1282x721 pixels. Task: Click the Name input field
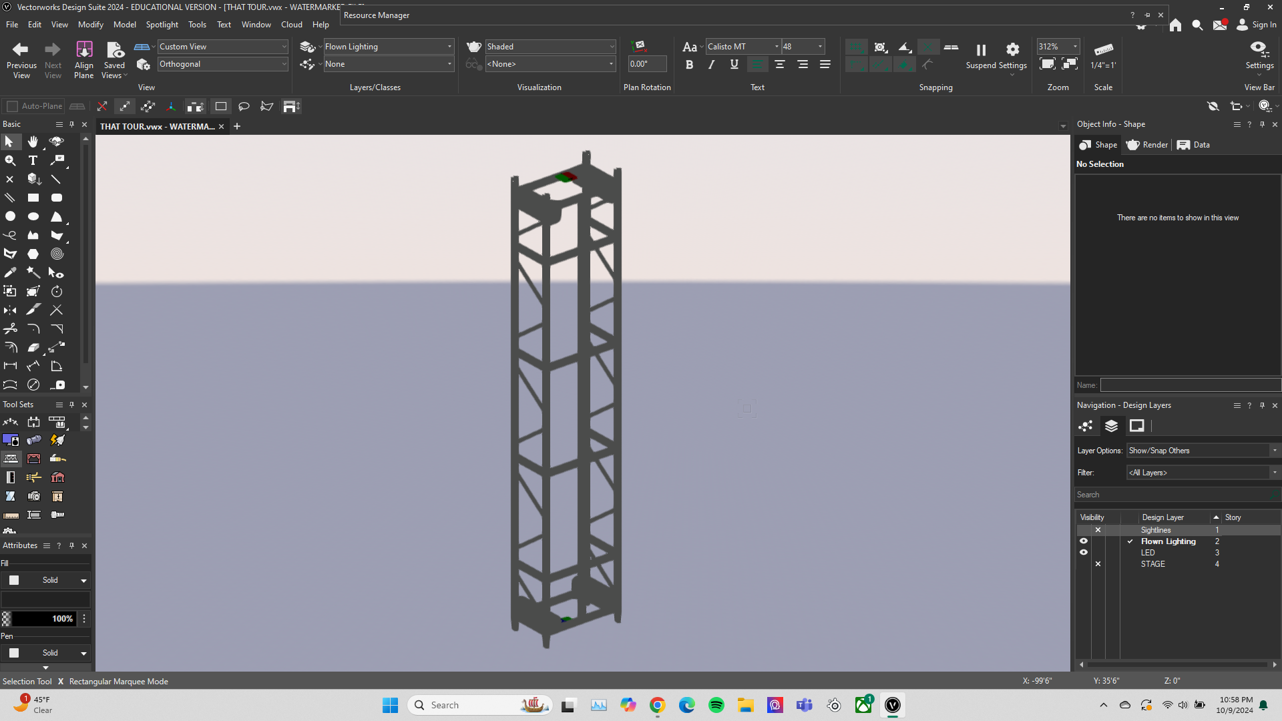1190,385
